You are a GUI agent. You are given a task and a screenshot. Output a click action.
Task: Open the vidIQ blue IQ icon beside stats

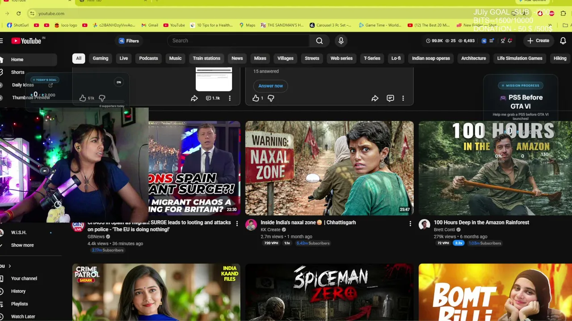pos(484,41)
